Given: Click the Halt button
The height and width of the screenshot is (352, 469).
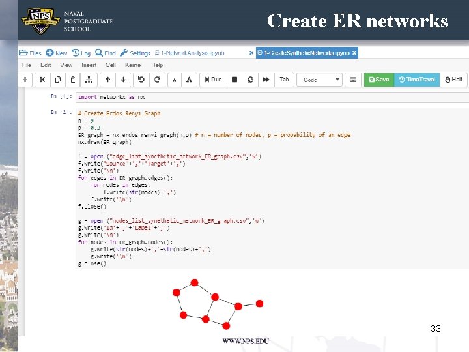Looking at the screenshot, I should coord(453,80).
